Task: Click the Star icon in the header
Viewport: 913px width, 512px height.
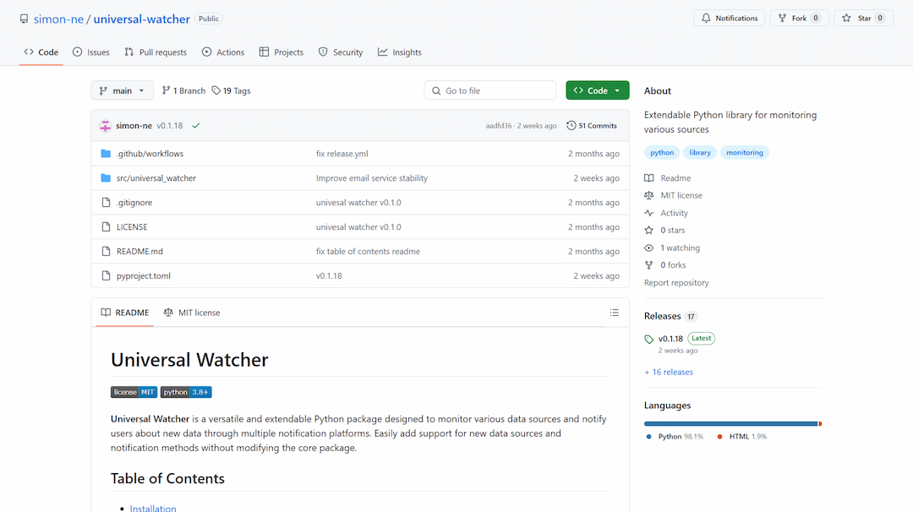Action: click(846, 18)
